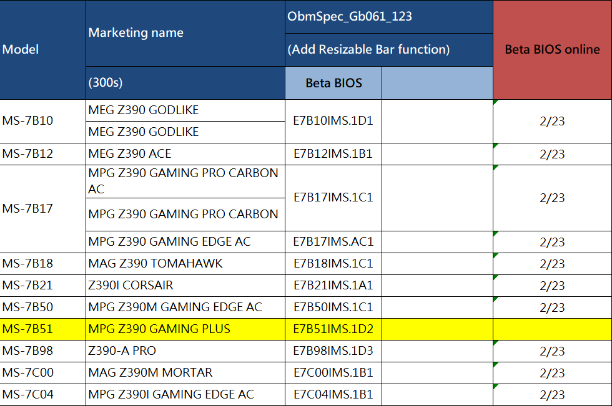
Task: Click 'MPG Z390 GAMING EDGE AC' cell
Action: click(x=185, y=242)
